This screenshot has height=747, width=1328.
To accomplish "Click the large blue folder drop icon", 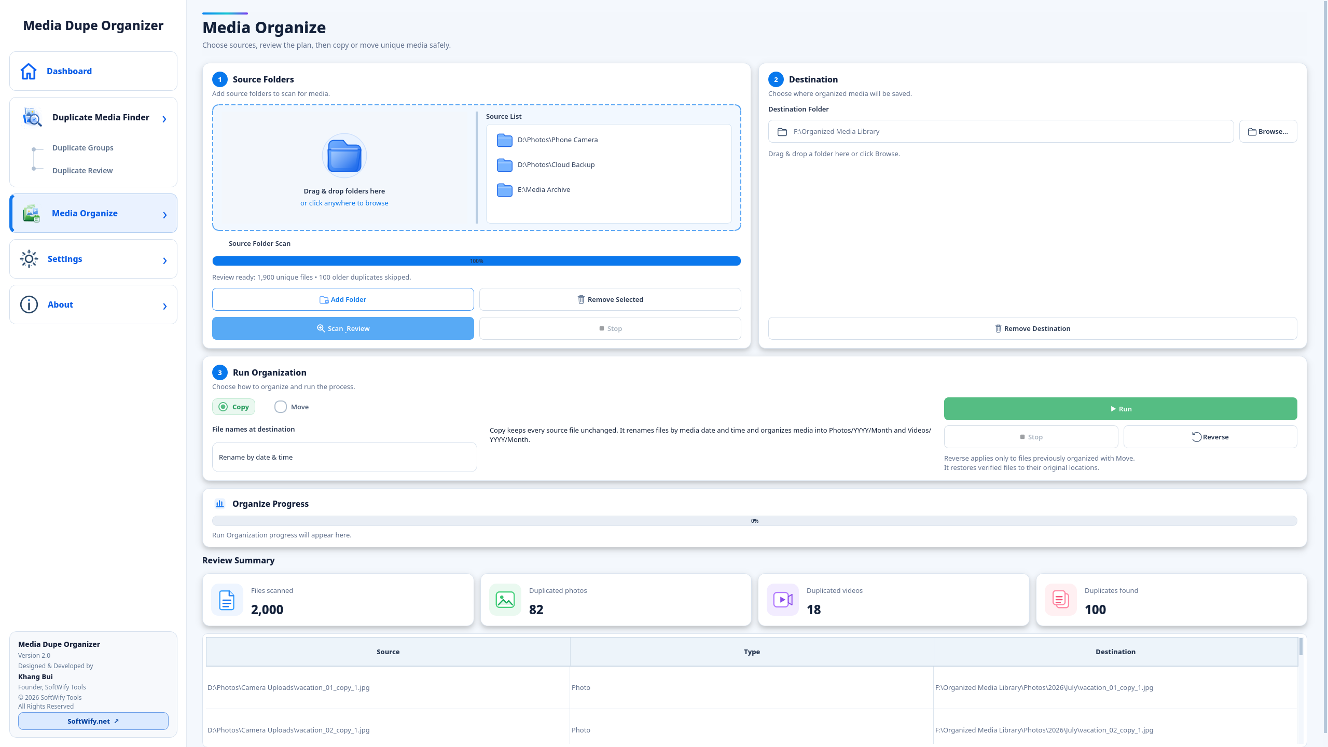I will 344,156.
